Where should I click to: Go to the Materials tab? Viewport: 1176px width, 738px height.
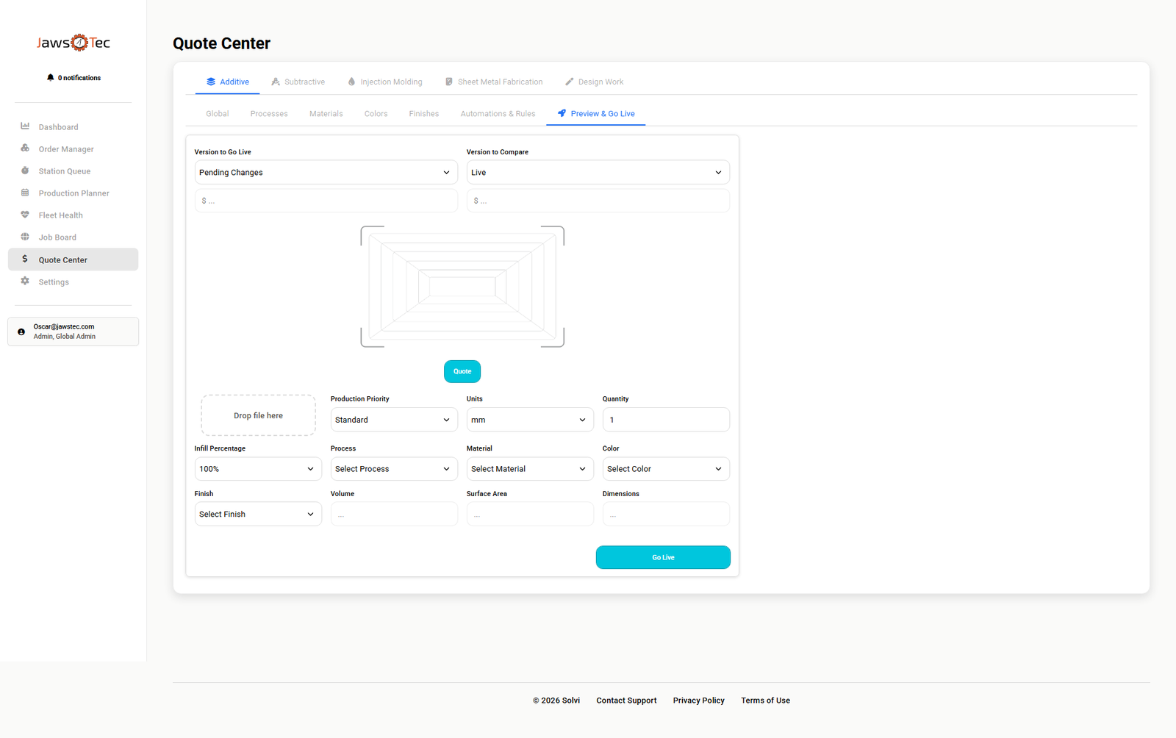coord(326,114)
